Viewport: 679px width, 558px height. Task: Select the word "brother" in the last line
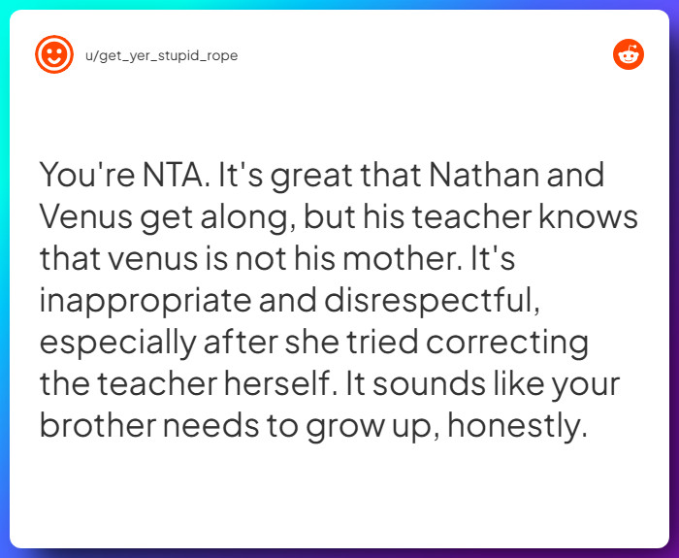click(x=98, y=426)
